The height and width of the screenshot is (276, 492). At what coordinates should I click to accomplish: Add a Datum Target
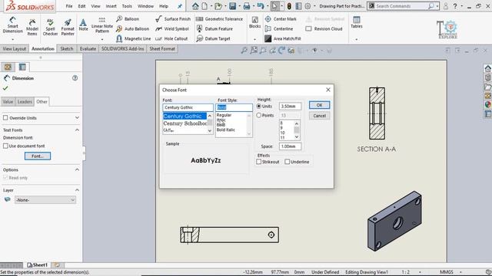click(213, 38)
